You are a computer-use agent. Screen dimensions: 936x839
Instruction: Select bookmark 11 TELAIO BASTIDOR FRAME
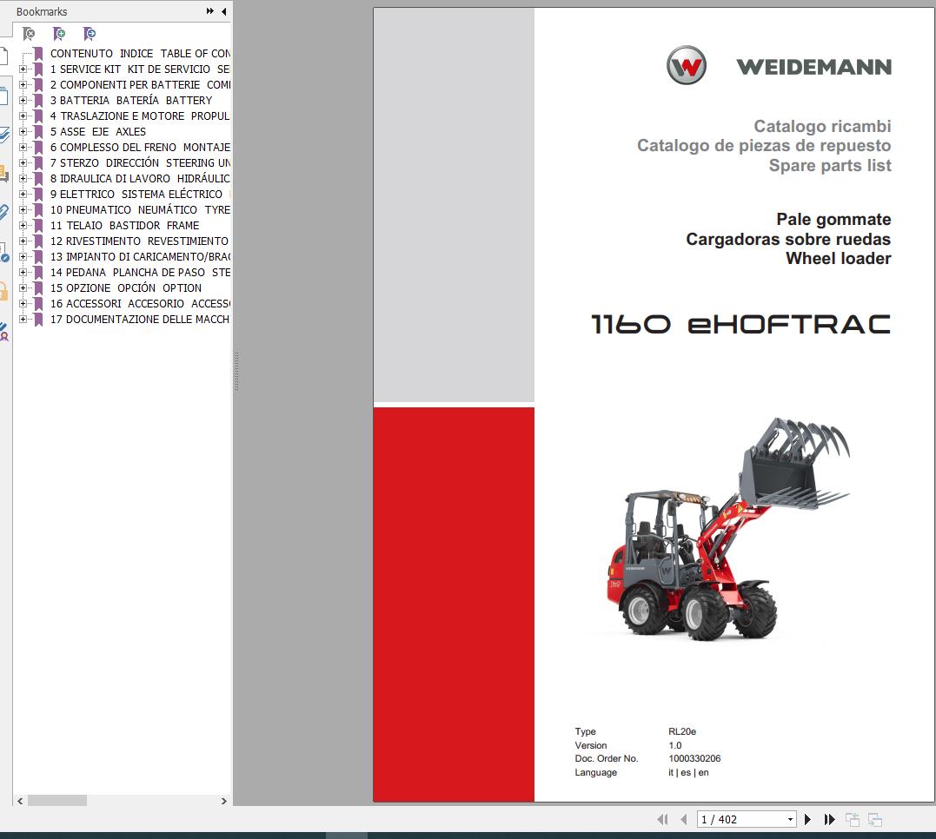(x=125, y=226)
